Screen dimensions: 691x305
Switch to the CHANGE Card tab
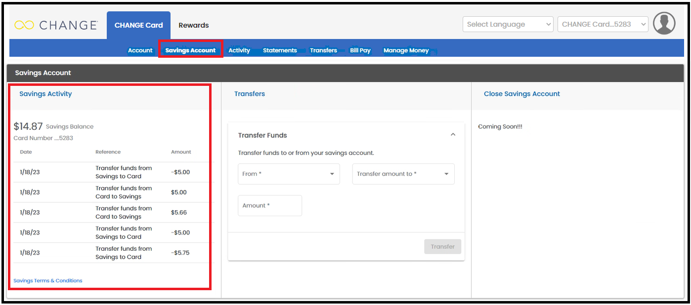[x=138, y=25]
